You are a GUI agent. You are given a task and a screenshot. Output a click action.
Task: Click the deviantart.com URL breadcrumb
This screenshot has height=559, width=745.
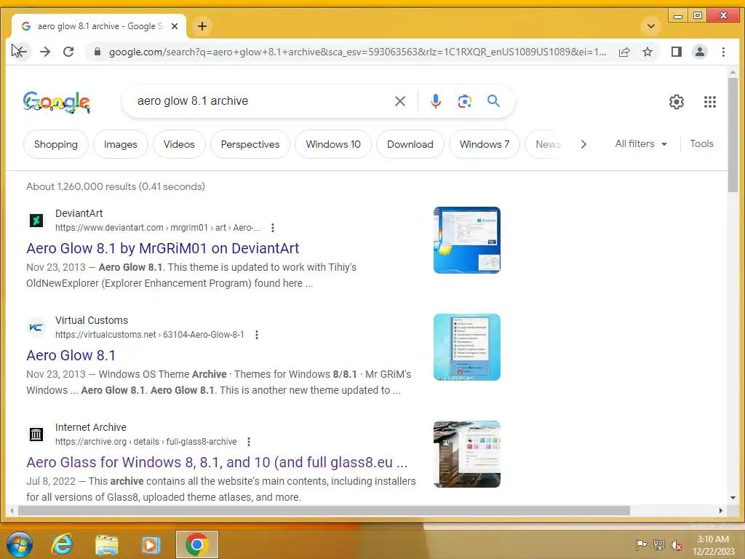(x=157, y=228)
